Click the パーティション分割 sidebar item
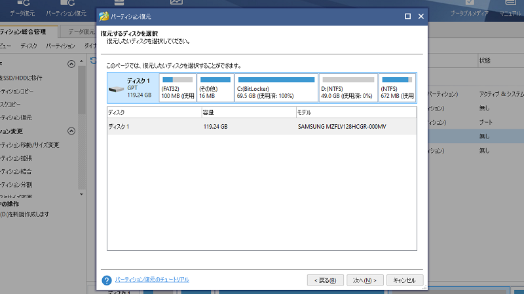The width and height of the screenshot is (524, 294). pyautogui.click(x=16, y=185)
